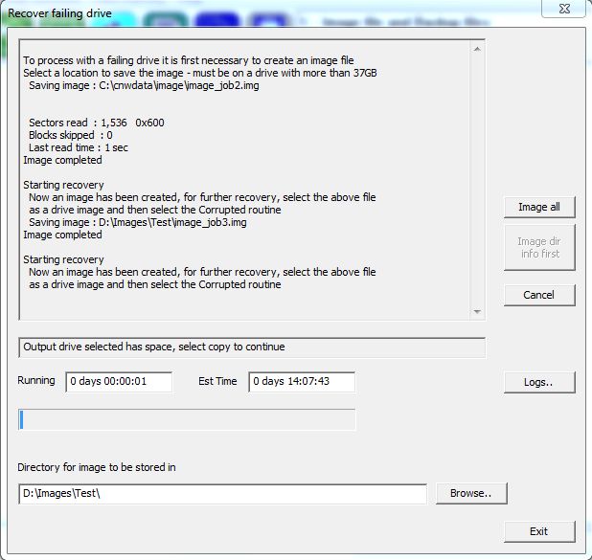Close the window using the X button
The image size is (592, 560).
pyautogui.click(x=567, y=7)
